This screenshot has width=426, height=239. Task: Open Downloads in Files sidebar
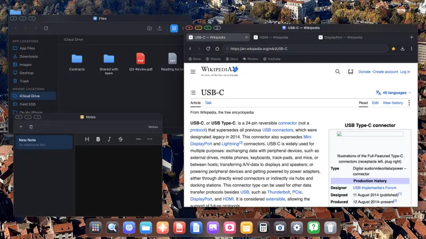click(33, 56)
